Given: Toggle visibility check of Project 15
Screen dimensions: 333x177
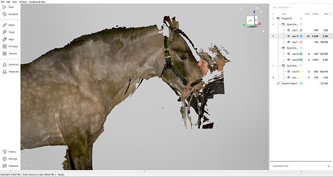Looking at the screenshot, I should point(273,19).
